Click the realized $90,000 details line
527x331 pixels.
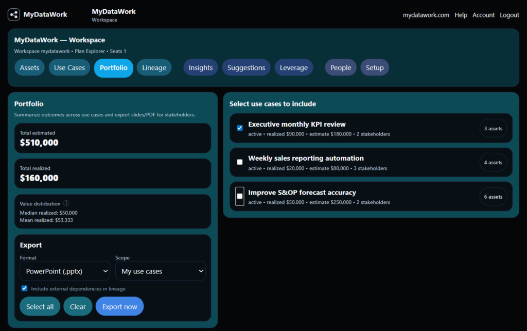[319, 134]
